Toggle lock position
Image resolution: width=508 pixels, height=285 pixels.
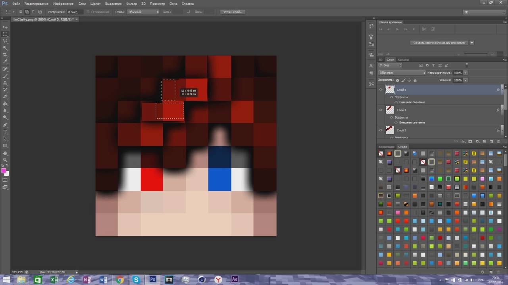point(409,80)
